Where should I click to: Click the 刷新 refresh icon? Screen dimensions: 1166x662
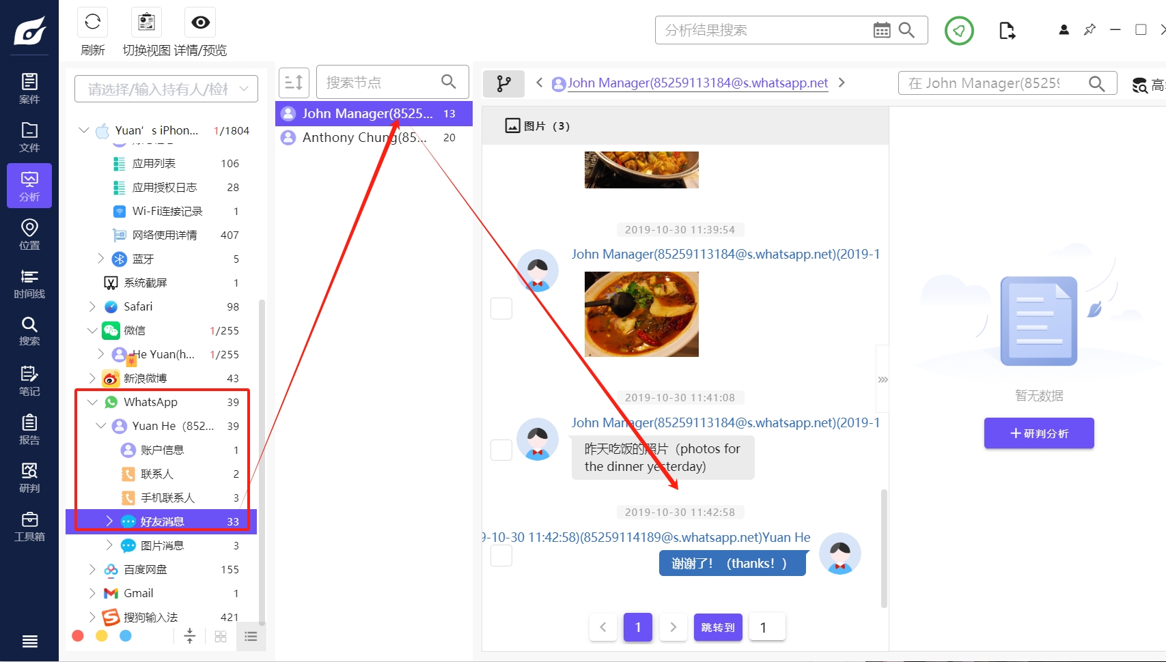93,23
